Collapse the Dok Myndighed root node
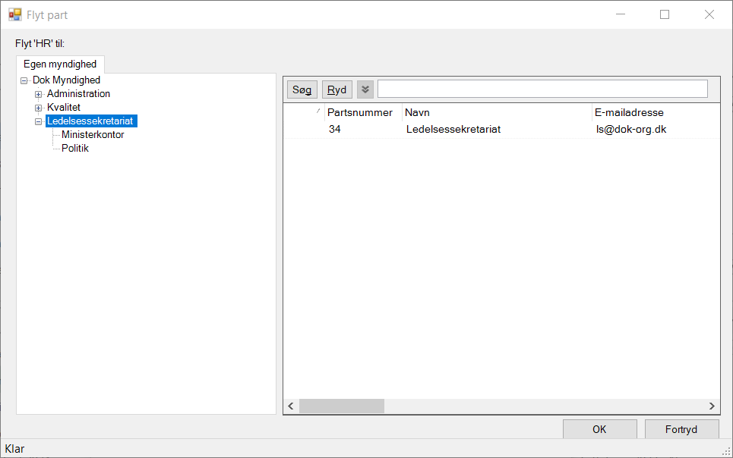 (24, 80)
